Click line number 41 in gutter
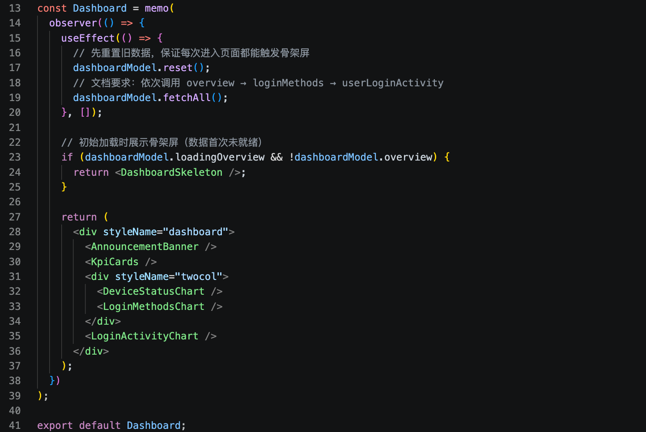The width and height of the screenshot is (646, 432). coord(15,425)
